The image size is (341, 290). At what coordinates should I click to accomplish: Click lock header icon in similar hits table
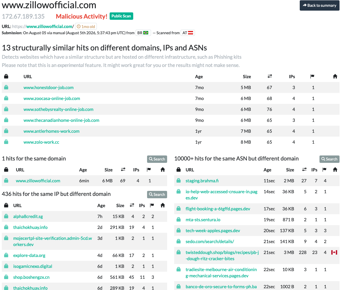click(6, 76)
